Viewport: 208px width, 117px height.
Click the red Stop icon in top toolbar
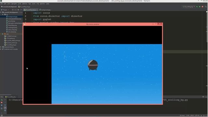click(202, 6)
